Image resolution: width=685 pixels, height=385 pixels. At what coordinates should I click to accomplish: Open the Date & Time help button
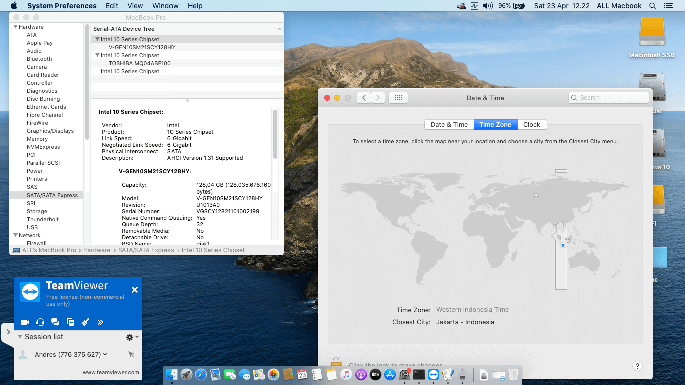tap(637, 366)
